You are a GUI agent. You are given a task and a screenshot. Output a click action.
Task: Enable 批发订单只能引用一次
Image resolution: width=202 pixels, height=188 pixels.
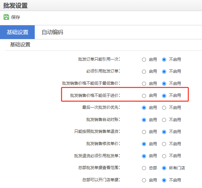click(x=144, y=59)
